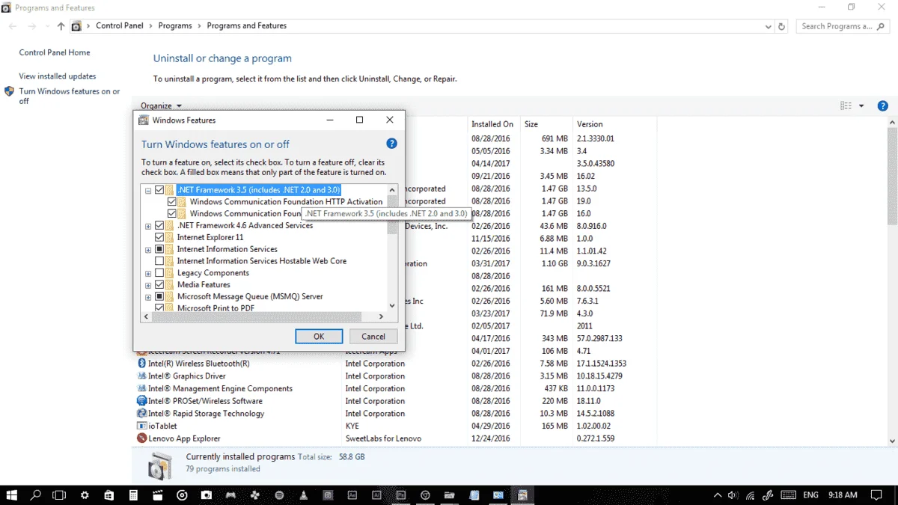898x505 pixels.
Task: Uncheck the Media Features checkbox
Action: point(159,285)
